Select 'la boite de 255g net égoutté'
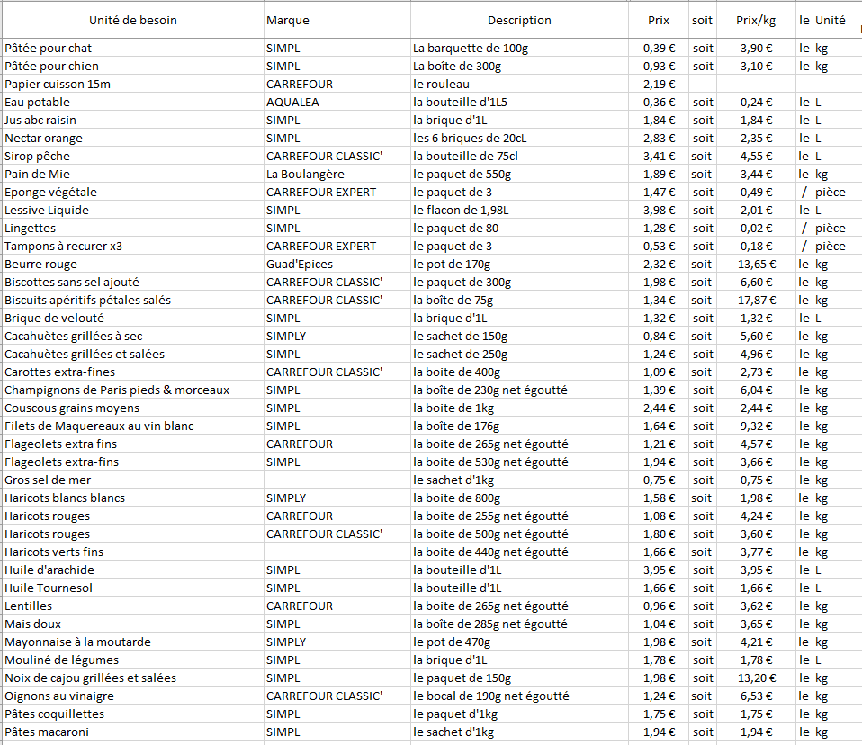Screen dimensions: 862x745 (x=519, y=516)
